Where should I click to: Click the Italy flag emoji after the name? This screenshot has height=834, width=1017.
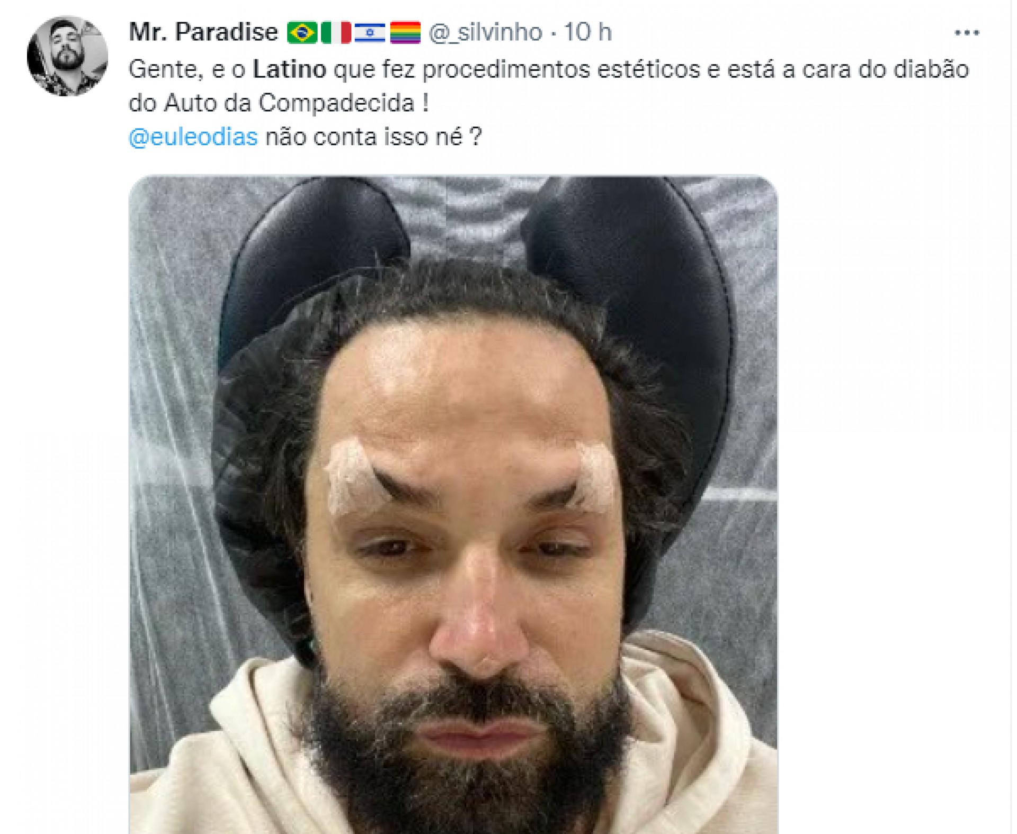(336, 32)
